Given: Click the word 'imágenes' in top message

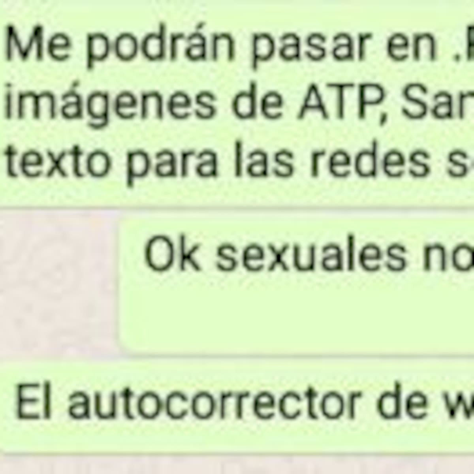Looking at the screenshot, I should pyautogui.click(x=109, y=103).
